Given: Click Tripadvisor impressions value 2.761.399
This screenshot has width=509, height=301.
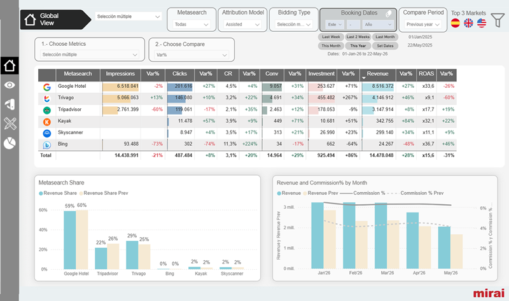Looking at the screenshot, I should (128, 109).
